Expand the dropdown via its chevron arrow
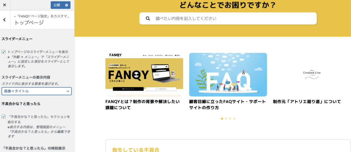This screenshot has width=351, height=152. [68, 91]
